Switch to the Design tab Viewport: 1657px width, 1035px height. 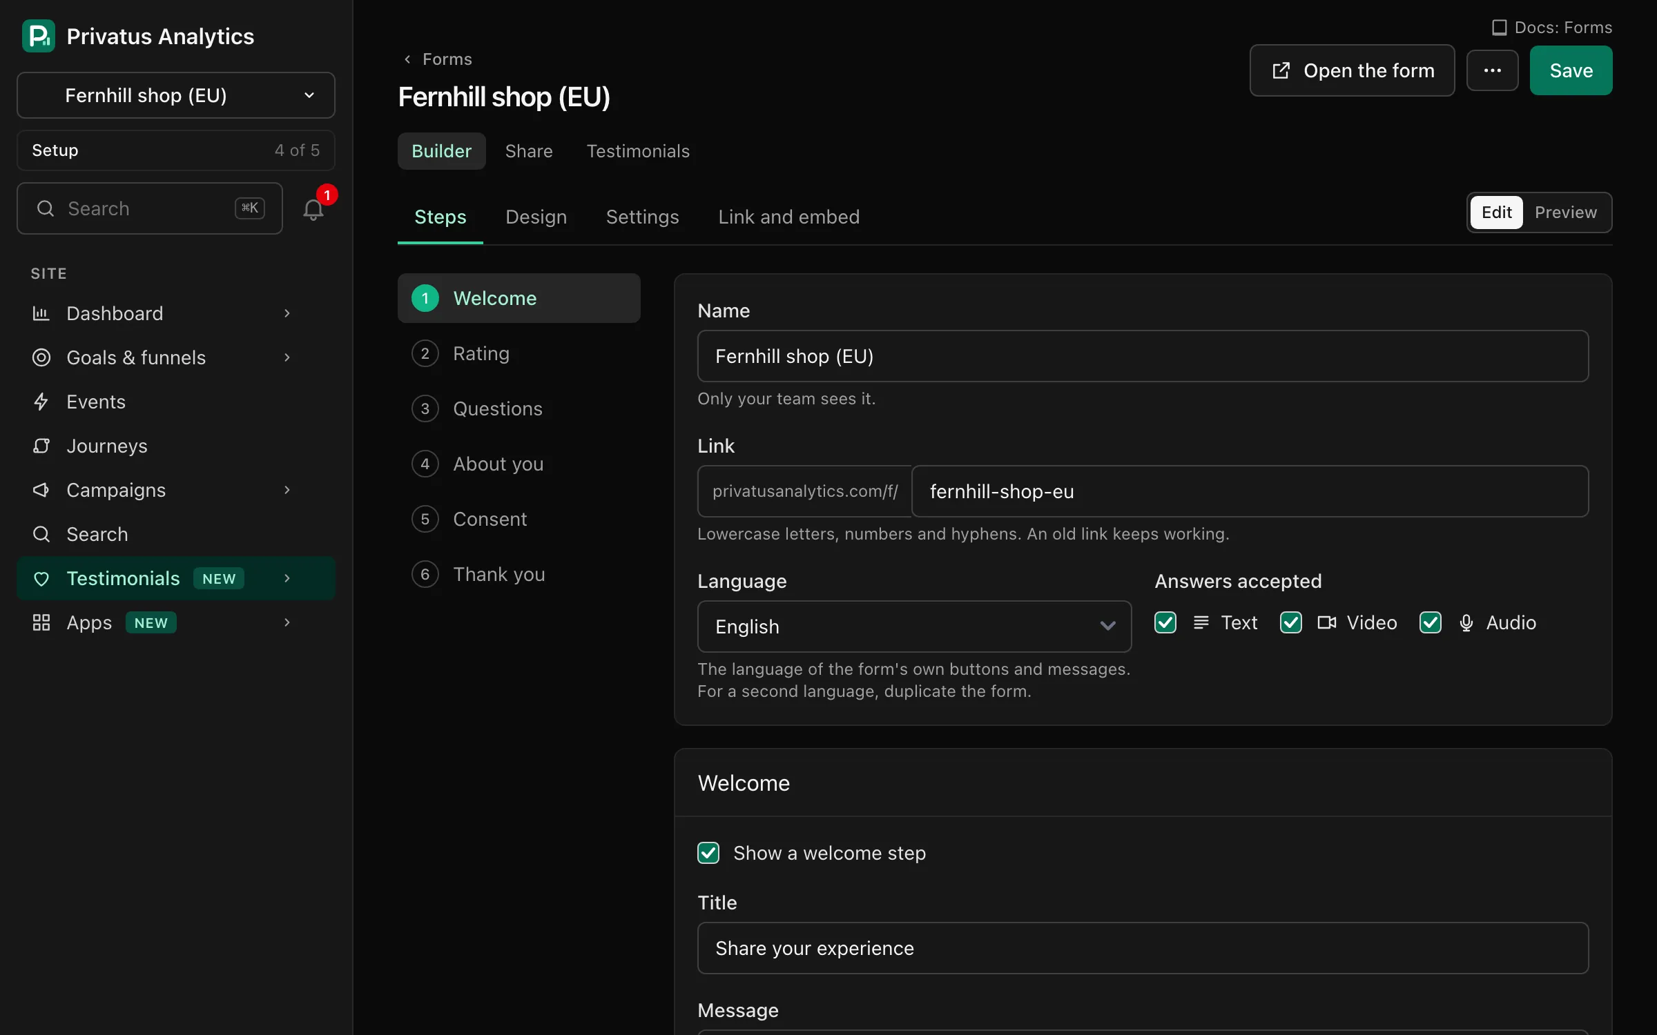(x=536, y=217)
